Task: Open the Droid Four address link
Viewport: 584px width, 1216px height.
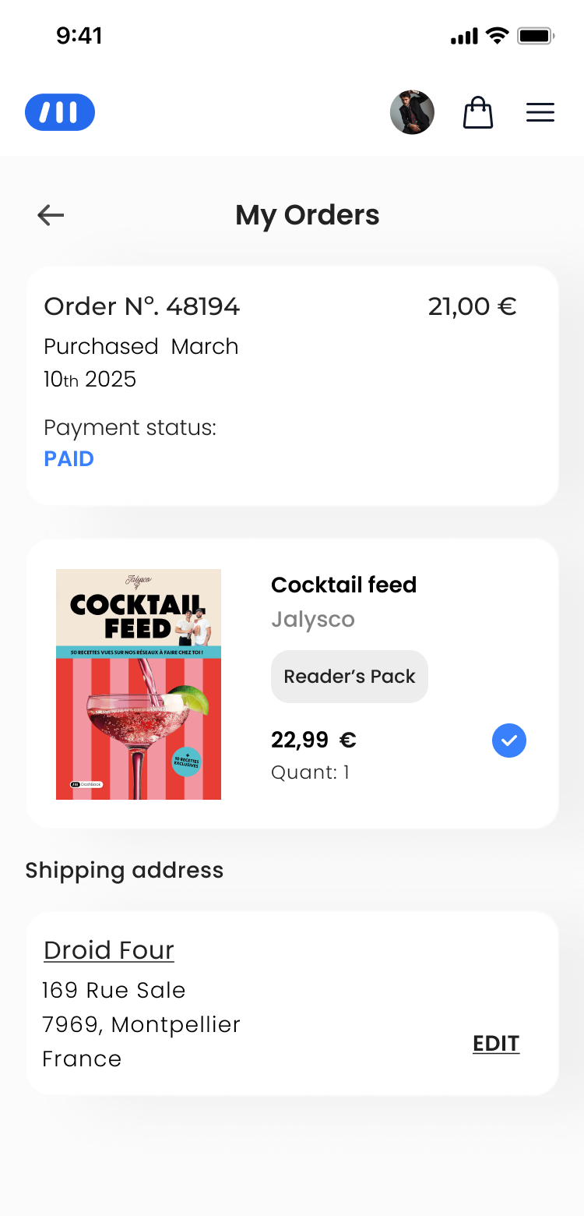Action: [109, 950]
